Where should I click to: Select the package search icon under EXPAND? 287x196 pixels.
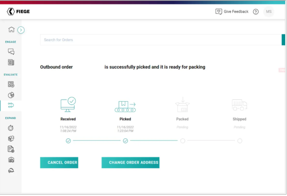[11, 139]
